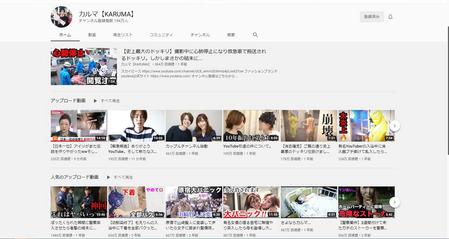Open the 10:03 緊急報告 video thumbnail
This screenshot has width=449, height=239.
pyautogui.click(x=136, y=126)
